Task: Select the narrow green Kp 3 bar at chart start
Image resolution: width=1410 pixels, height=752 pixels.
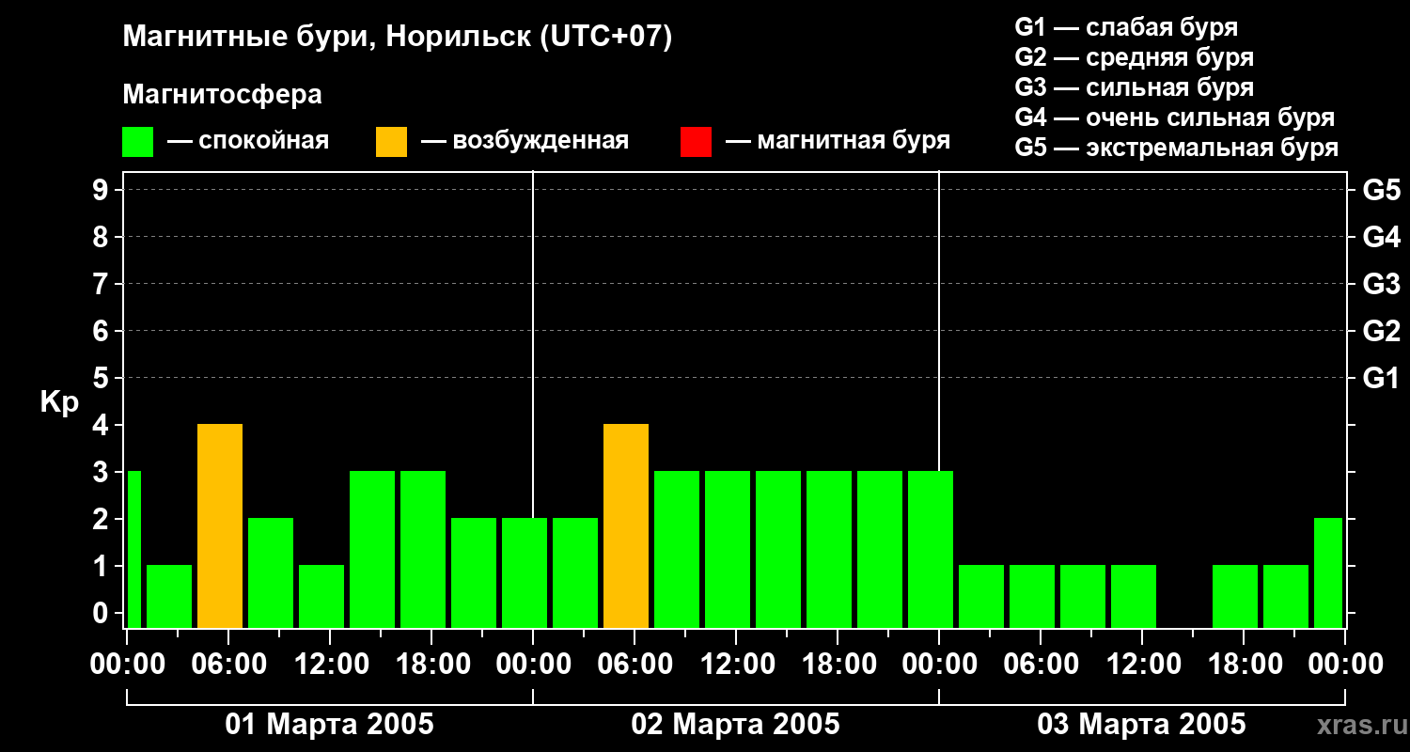Action: [x=133, y=549]
